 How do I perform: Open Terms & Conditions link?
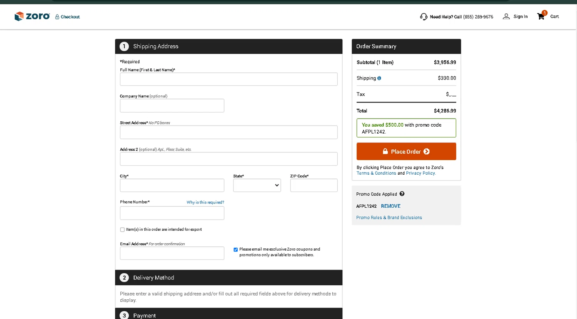tap(376, 173)
